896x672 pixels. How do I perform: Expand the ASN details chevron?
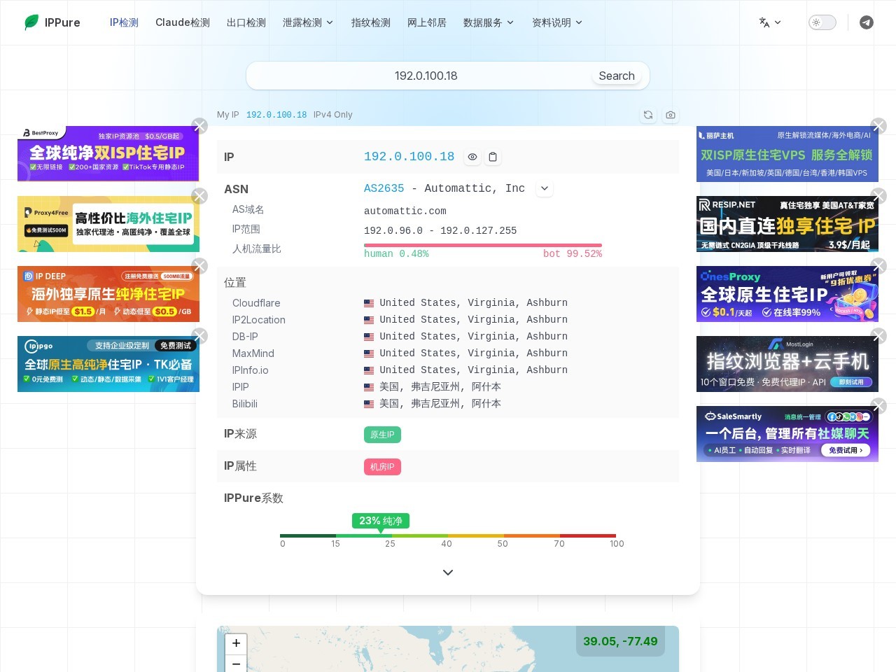click(x=545, y=188)
